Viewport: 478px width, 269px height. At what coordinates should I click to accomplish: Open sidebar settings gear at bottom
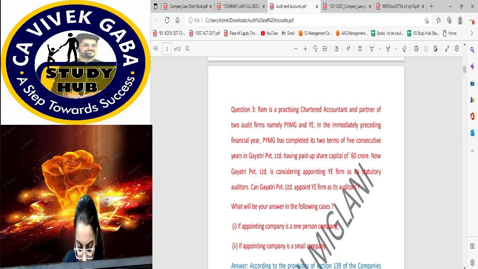click(x=472, y=262)
